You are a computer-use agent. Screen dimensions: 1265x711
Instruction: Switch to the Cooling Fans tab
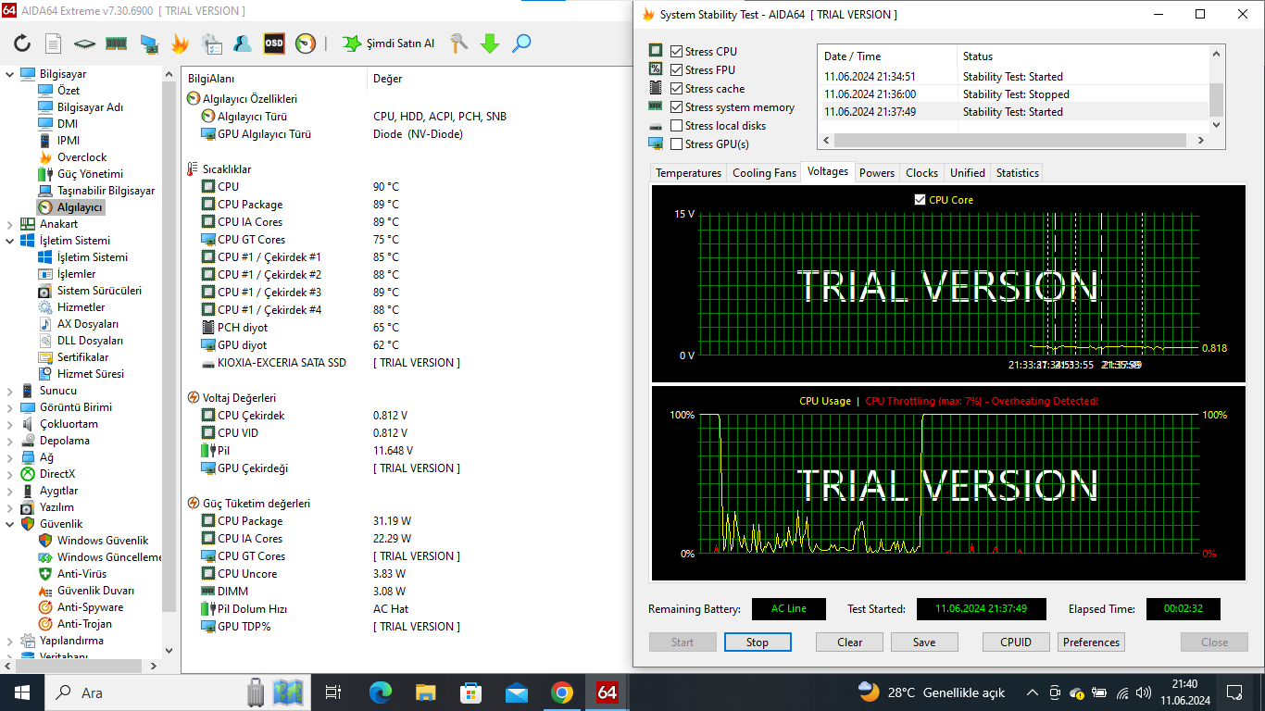point(764,173)
